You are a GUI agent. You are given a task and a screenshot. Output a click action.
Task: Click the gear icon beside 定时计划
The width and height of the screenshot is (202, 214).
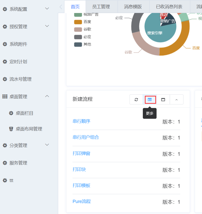coord(5,62)
